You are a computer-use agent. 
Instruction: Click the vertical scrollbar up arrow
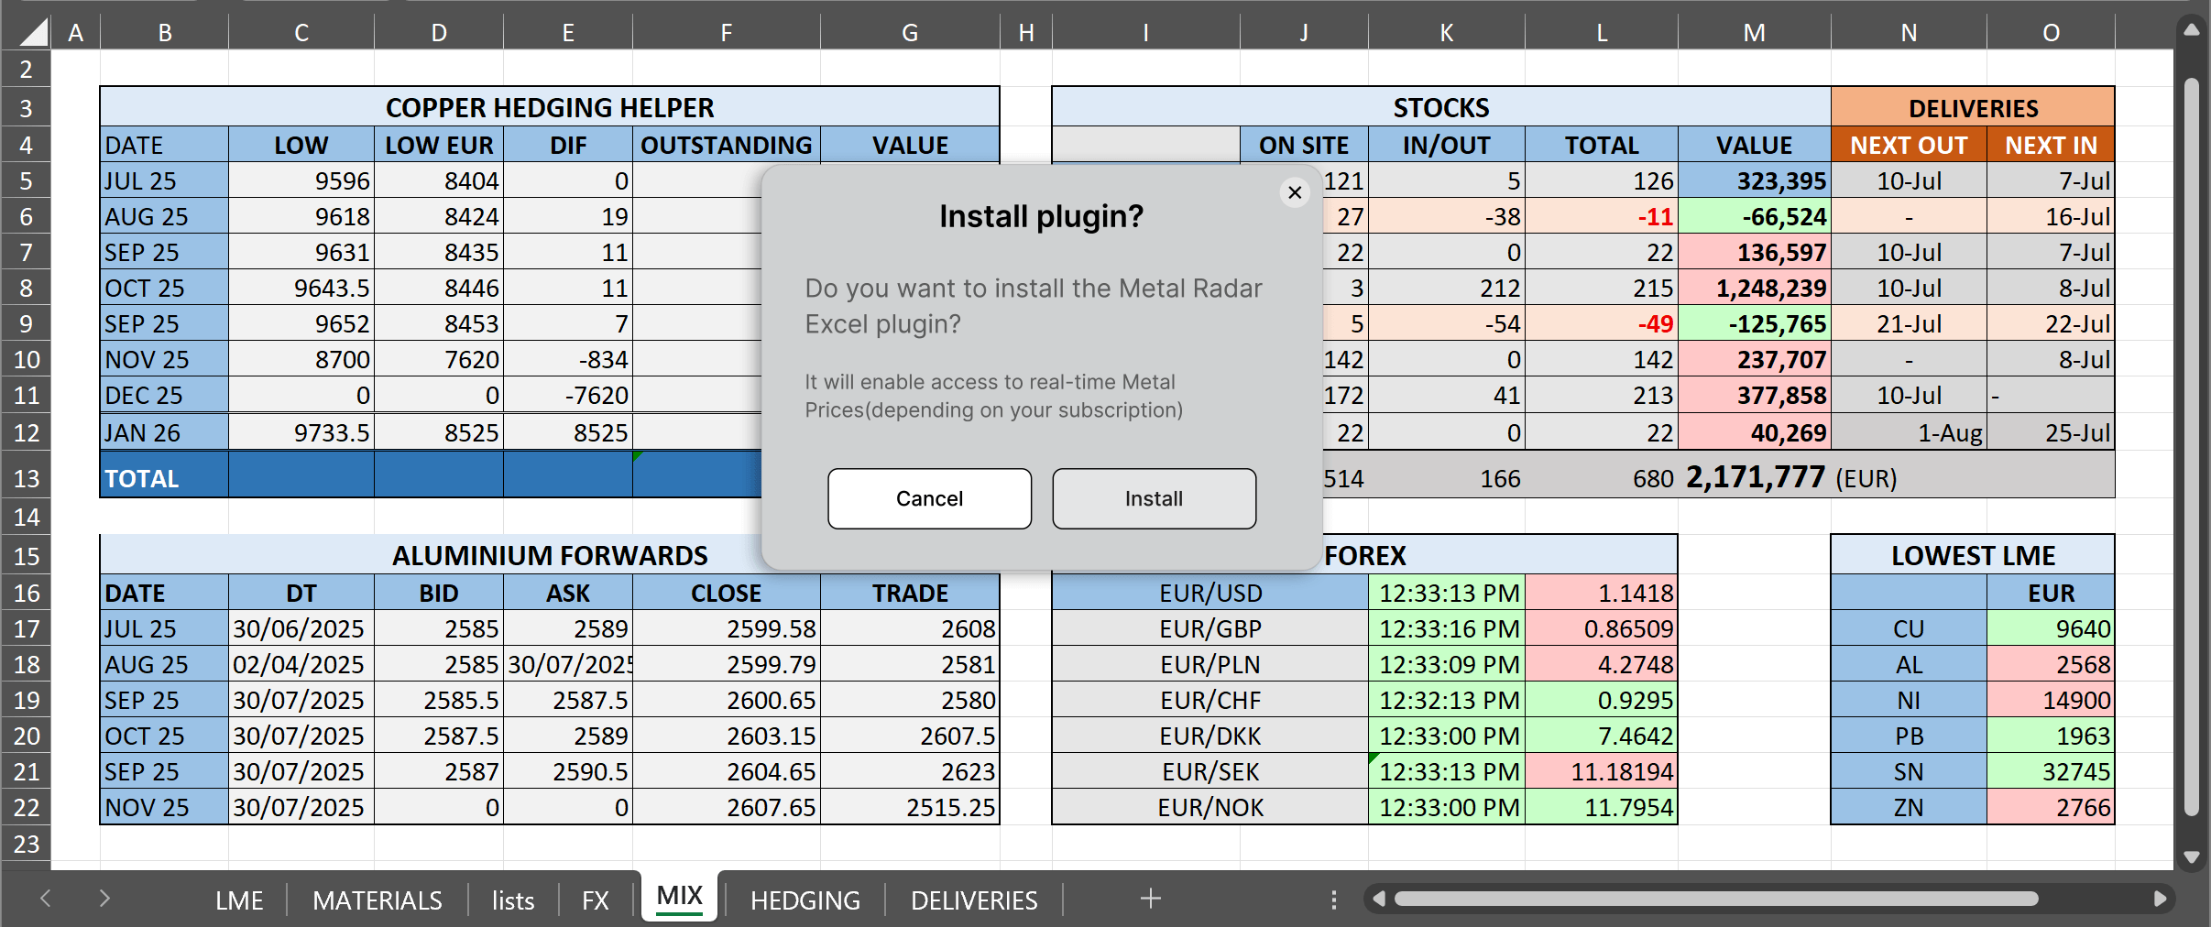pos(2190,29)
